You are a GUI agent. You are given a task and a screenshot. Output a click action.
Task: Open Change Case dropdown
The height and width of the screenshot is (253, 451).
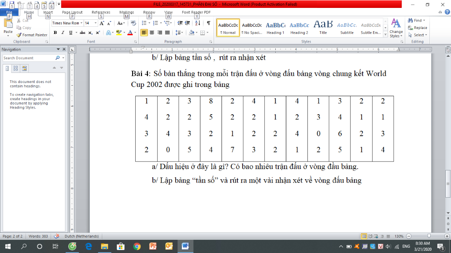tap(121, 23)
